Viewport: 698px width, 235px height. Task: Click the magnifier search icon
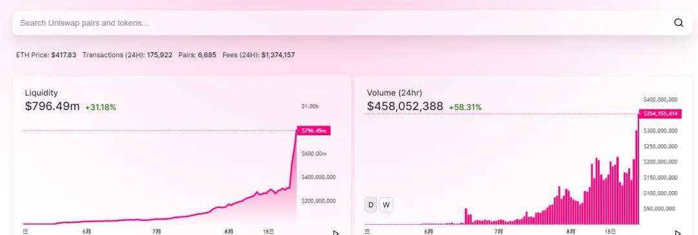click(x=679, y=23)
